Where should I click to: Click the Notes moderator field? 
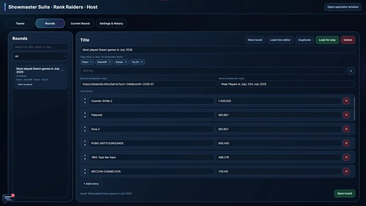(x=286, y=84)
